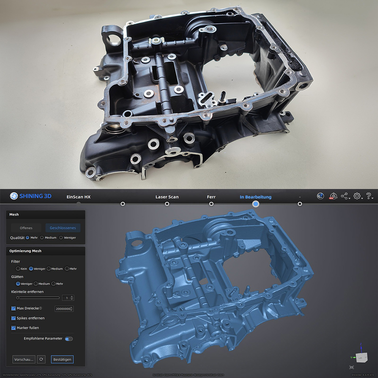This screenshot has width=378, height=378.
Task: Click the refresh icon next to Vorschau
Action: click(x=41, y=359)
